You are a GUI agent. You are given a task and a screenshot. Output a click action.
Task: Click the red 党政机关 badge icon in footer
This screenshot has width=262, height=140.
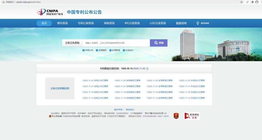coord(176,116)
